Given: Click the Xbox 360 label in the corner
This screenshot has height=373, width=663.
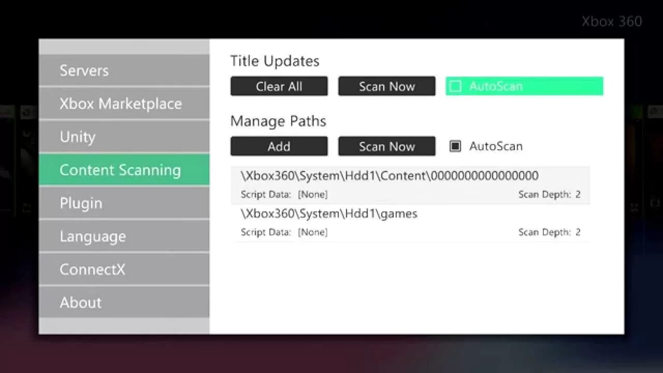Looking at the screenshot, I should [x=612, y=21].
